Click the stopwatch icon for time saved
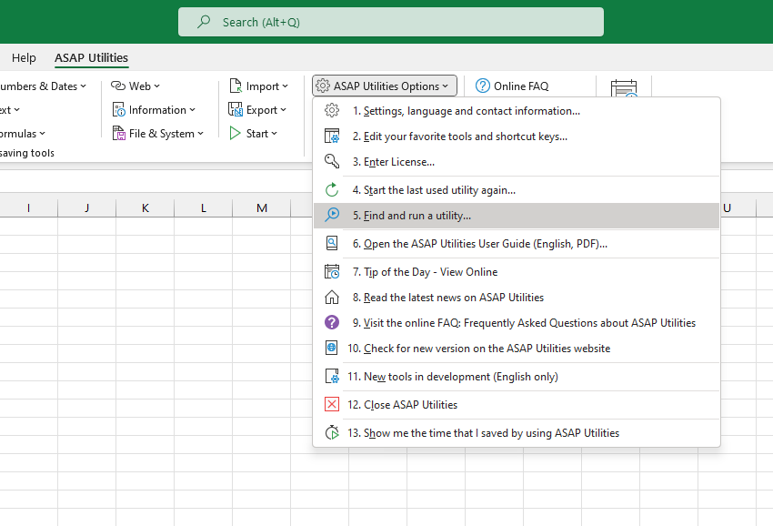The image size is (773, 526). (332, 433)
